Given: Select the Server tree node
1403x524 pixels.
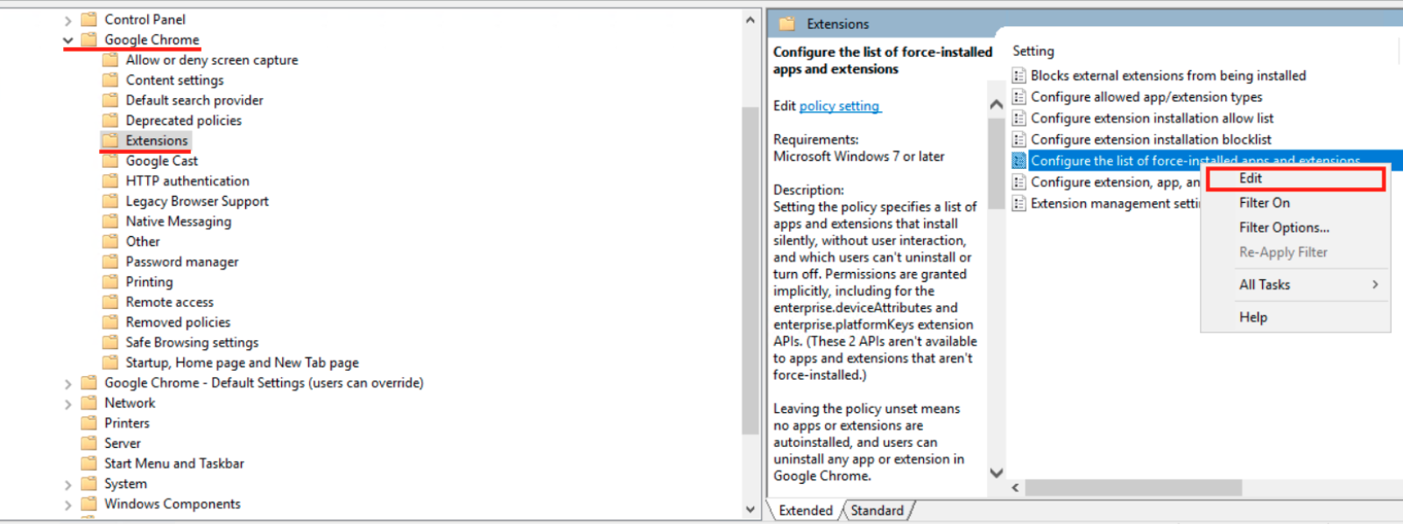Looking at the screenshot, I should 122,443.
